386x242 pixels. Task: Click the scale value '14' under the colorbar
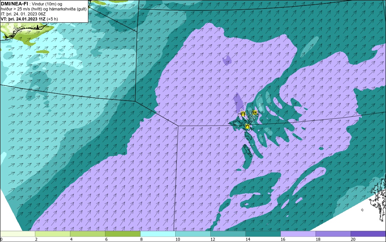tap(248, 239)
